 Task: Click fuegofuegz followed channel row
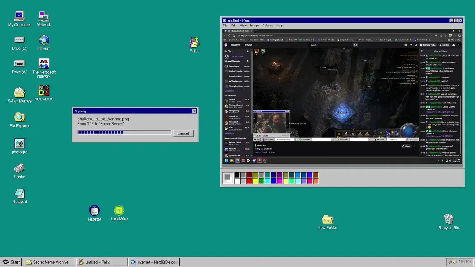coord(237,66)
